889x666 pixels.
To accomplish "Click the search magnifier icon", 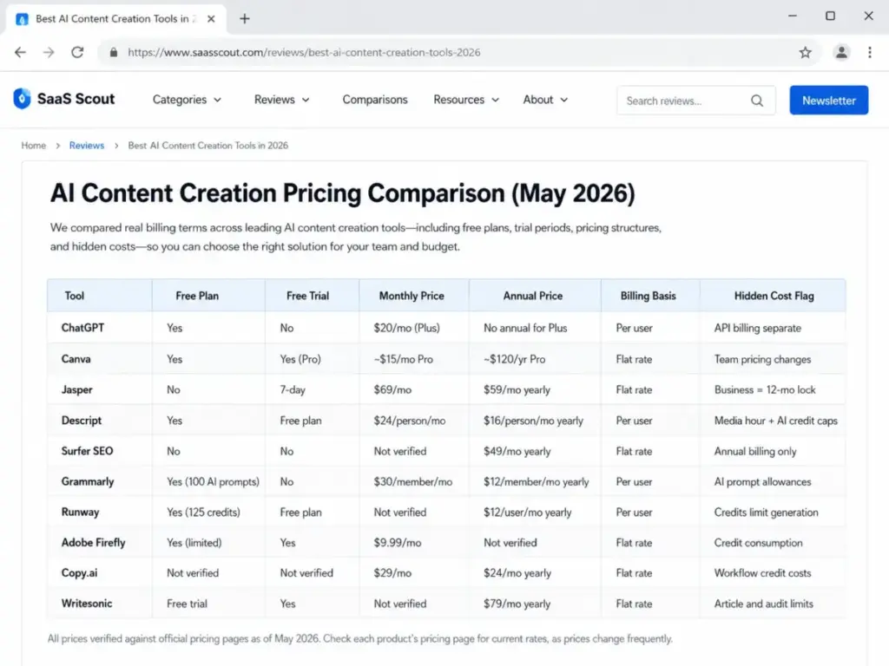I will [x=757, y=101].
